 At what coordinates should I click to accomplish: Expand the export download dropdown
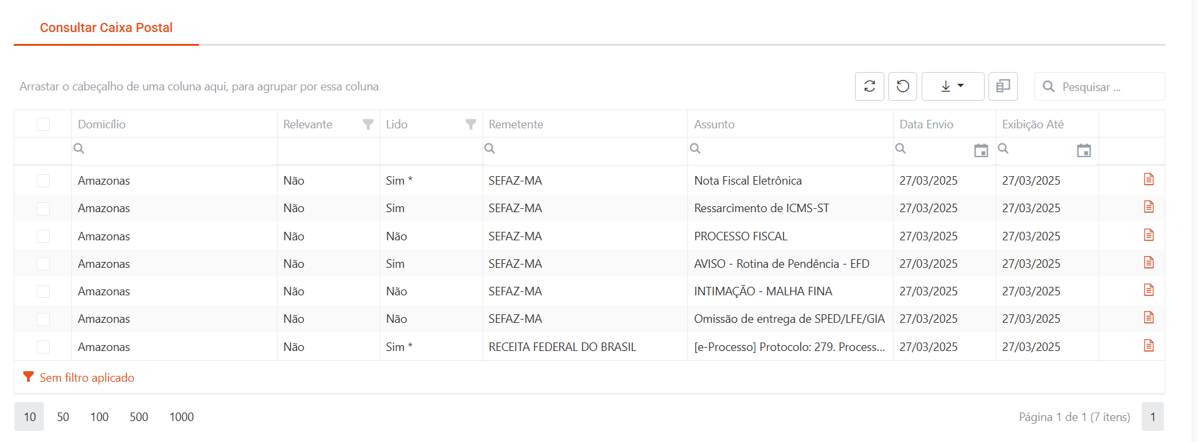pyautogui.click(x=953, y=86)
